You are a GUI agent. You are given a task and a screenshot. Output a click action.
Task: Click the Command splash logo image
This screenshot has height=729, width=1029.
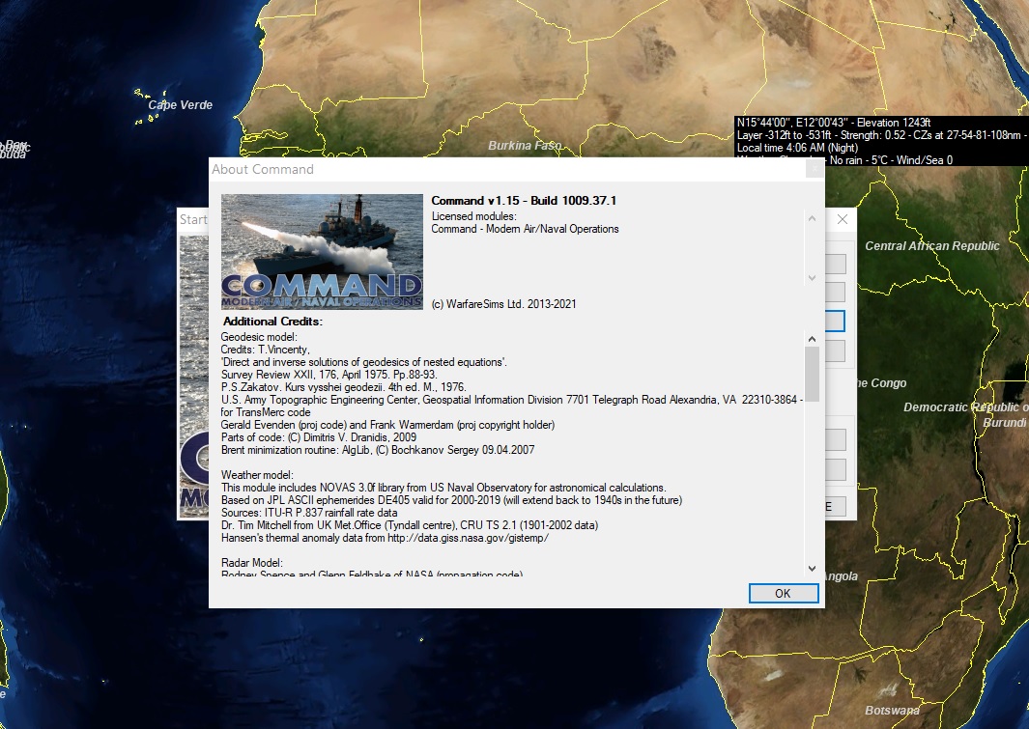pyautogui.click(x=322, y=251)
